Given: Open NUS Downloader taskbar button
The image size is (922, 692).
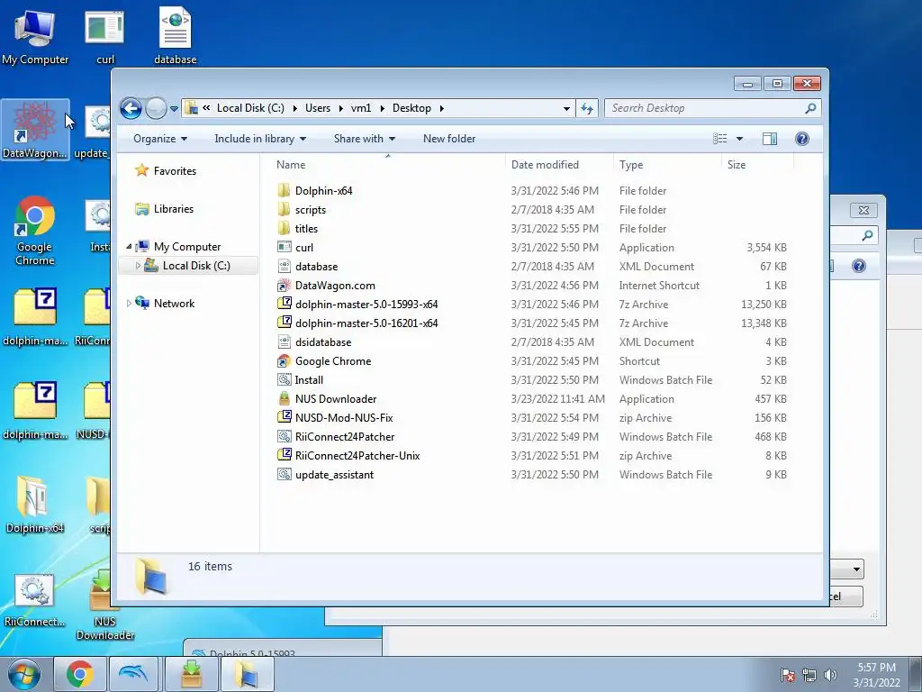Looking at the screenshot, I should point(191,674).
